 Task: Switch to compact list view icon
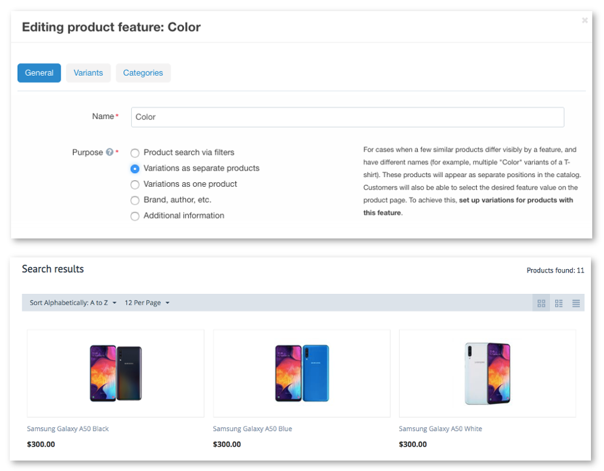[576, 303]
